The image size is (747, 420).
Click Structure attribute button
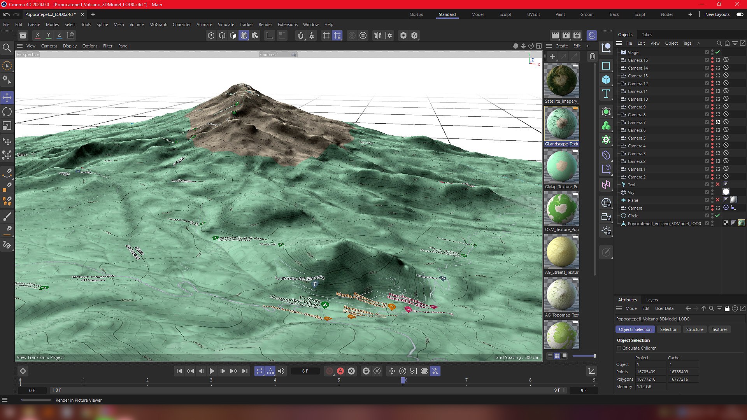[694, 329]
